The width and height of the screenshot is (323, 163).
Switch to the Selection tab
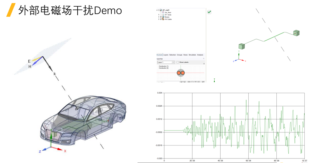pyautogui.click(x=173, y=55)
